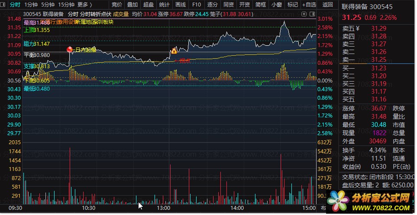Click the 买一 bid price 31.23

(x=379, y=68)
